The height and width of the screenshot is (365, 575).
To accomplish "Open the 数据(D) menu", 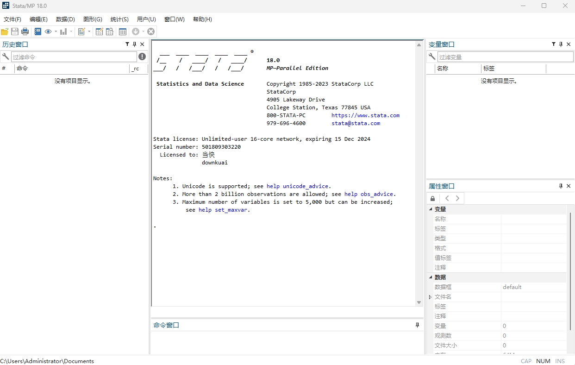I will coord(65,19).
